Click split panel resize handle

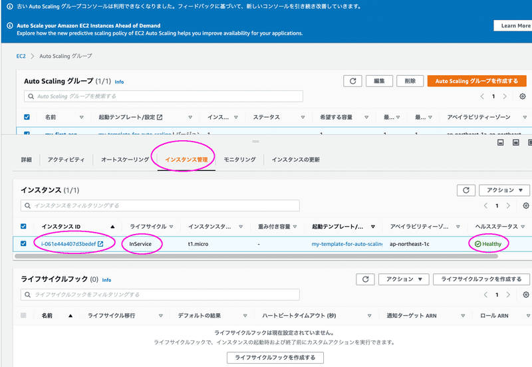click(x=256, y=141)
